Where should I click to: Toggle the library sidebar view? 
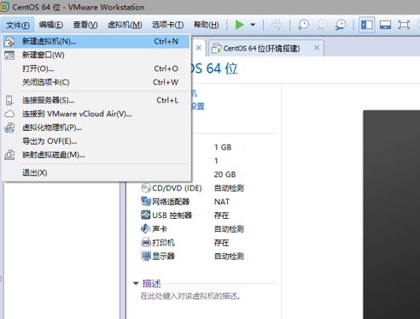(x=366, y=25)
